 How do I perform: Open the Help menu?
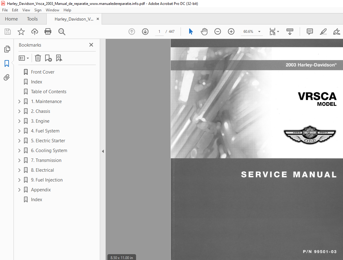pos(67,10)
